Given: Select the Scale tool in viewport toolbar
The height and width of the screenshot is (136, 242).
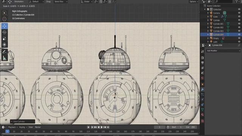Looking at the screenshot, I should [5, 39].
